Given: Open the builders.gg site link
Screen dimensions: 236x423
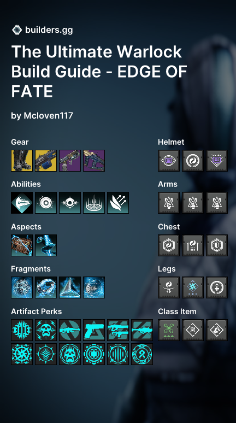Looking at the screenshot, I should click(x=49, y=30).
